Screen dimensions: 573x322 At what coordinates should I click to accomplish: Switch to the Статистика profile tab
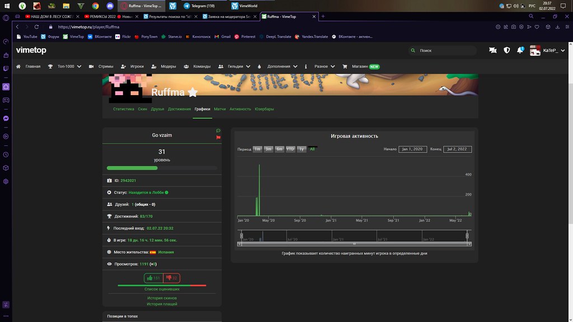pyautogui.click(x=124, y=109)
